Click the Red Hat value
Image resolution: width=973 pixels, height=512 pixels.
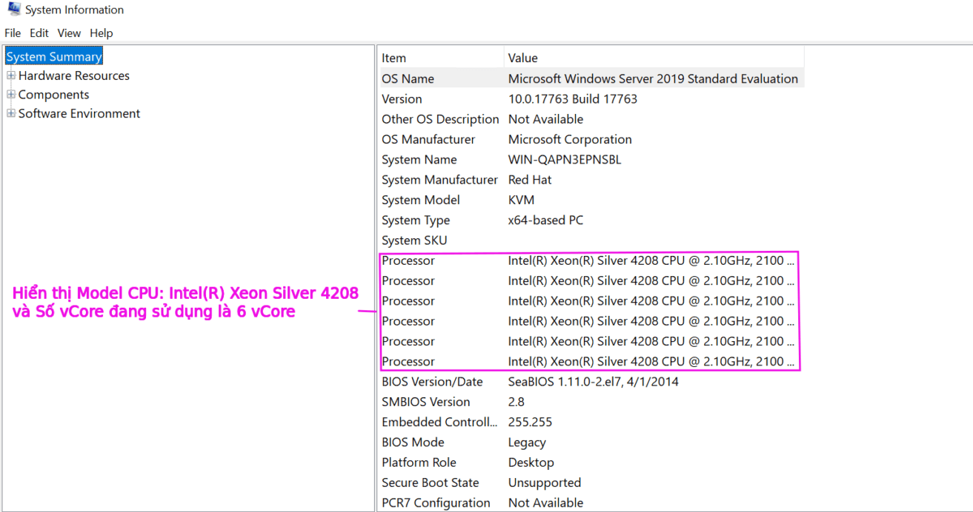tap(530, 180)
